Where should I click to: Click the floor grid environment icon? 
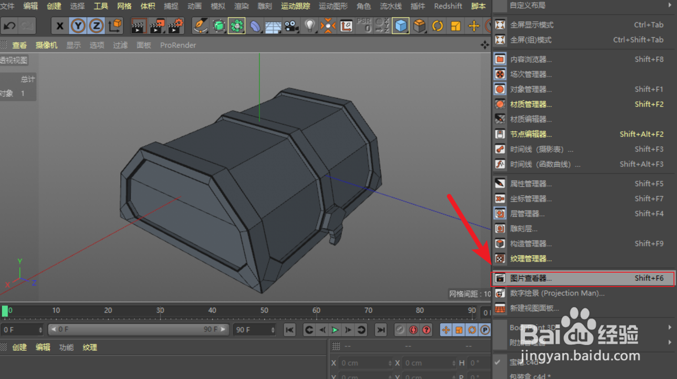(273, 26)
